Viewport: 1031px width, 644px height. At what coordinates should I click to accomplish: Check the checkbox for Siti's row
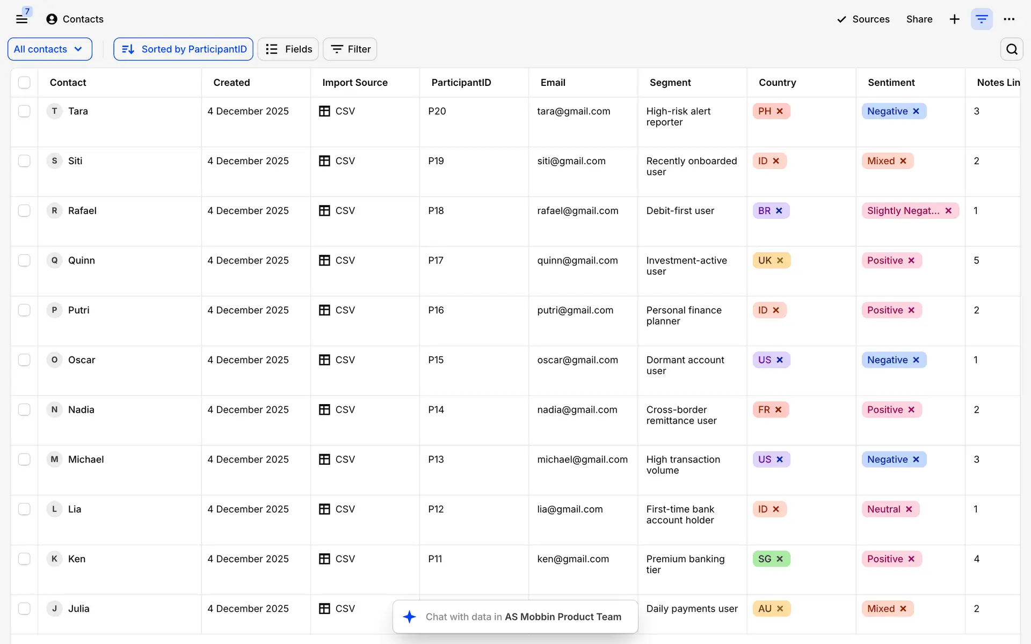tap(24, 161)
